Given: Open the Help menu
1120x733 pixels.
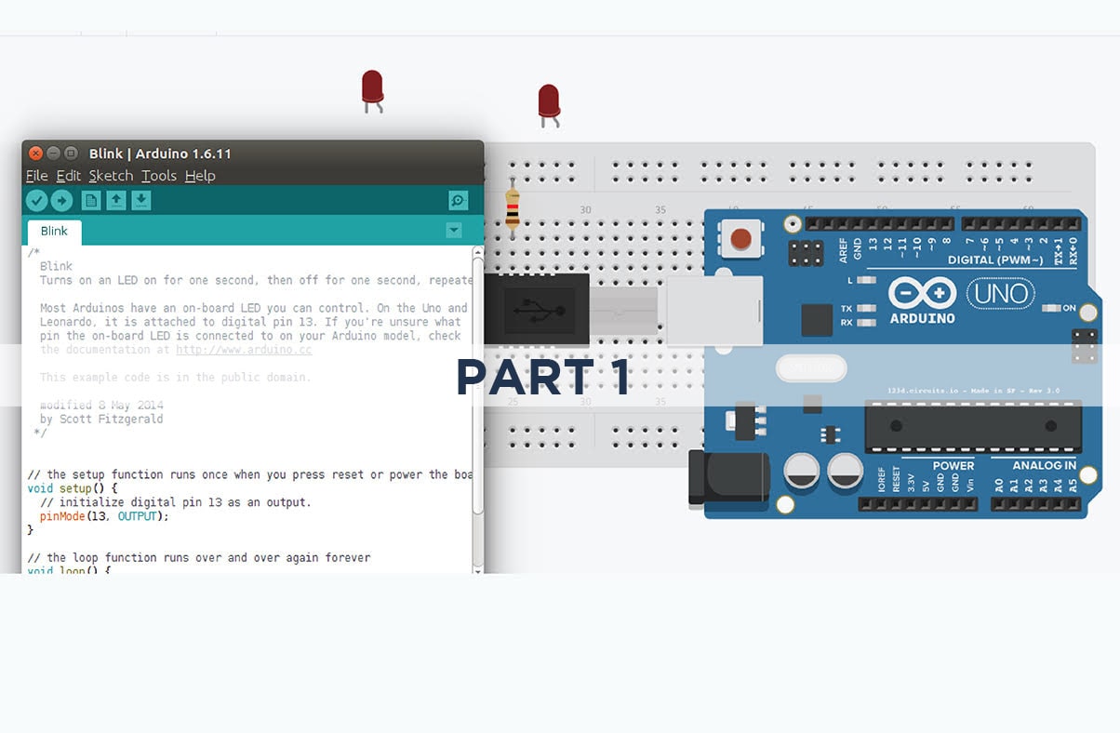Looking at the screenshot, I should coord(200,176).
